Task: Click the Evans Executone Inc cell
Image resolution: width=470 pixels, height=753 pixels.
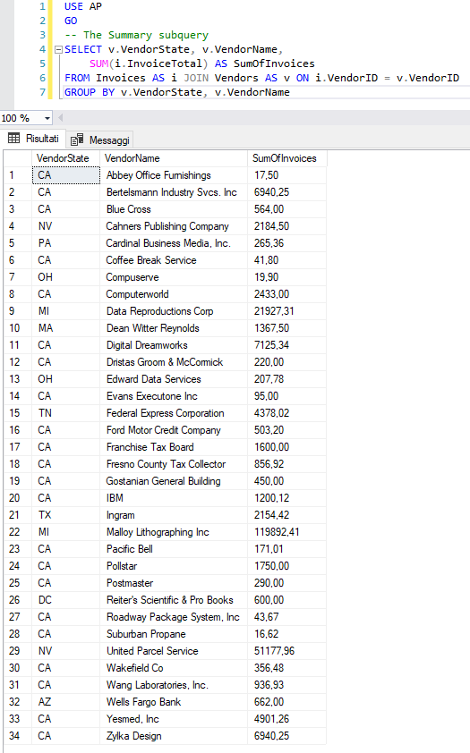Action: (x=174, y=396)
